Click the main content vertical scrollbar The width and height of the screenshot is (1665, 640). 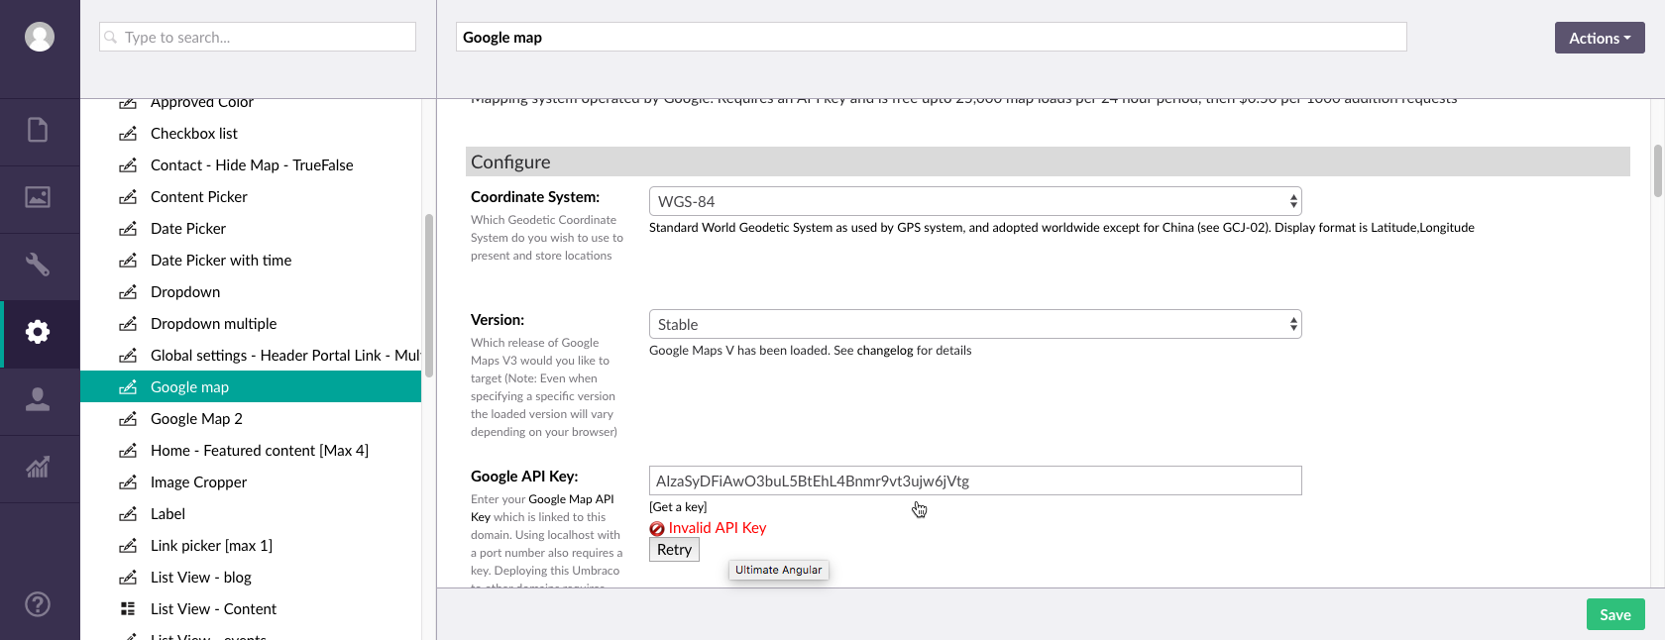coord(1658,170)
